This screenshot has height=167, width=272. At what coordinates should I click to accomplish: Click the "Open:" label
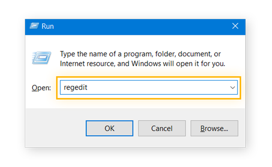(41, 88)
